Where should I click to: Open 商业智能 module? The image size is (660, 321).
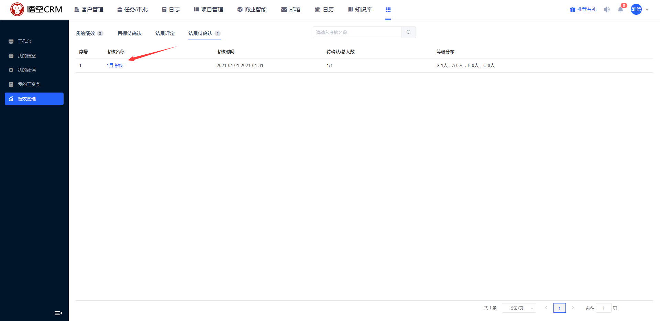click(x=252, y=10)
